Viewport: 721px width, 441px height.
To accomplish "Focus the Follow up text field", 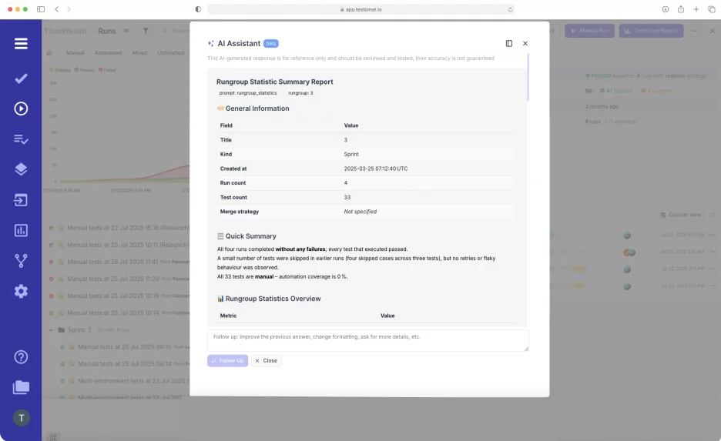I will (x=367, y=340).
